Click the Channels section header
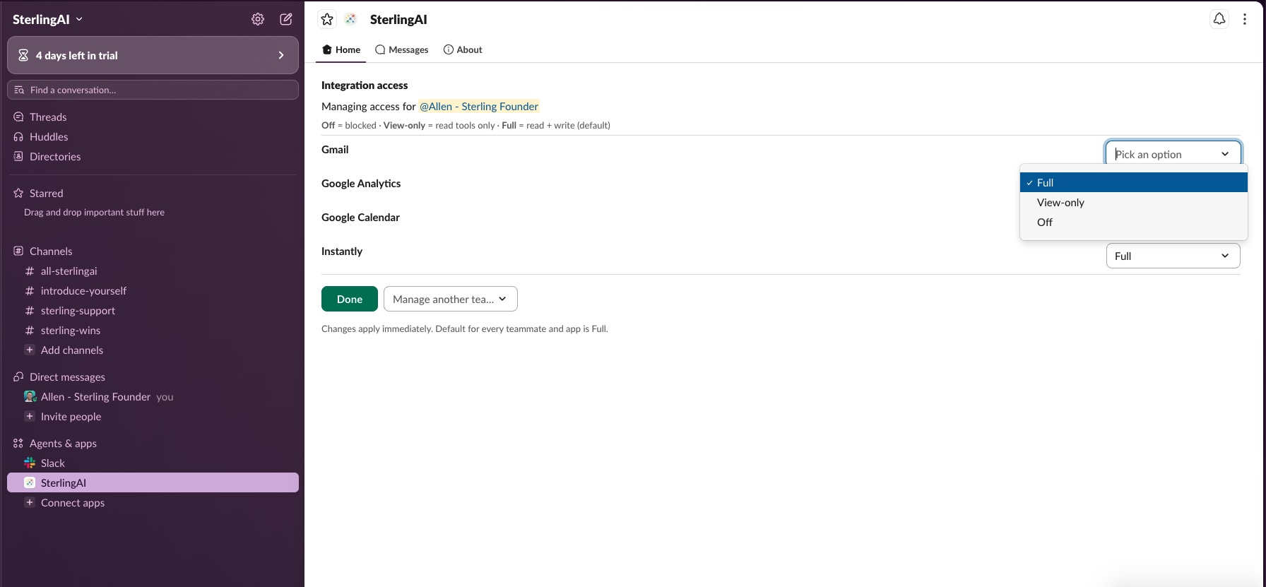Viewport: 1266px width, 587px height. point(50,251)
